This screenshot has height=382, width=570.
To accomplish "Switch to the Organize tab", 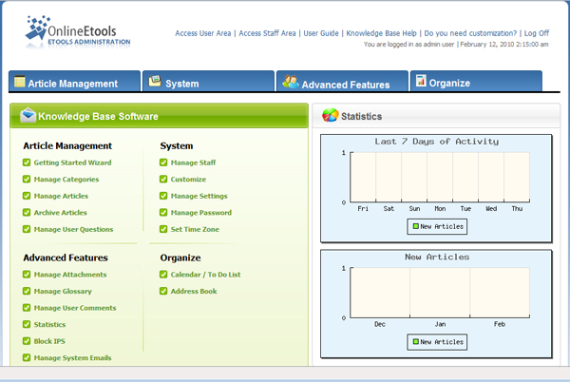I will (476, 81).
